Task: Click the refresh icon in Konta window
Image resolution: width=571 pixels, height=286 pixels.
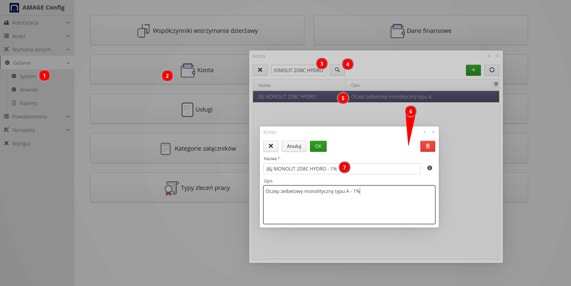Action: [492, 70]
